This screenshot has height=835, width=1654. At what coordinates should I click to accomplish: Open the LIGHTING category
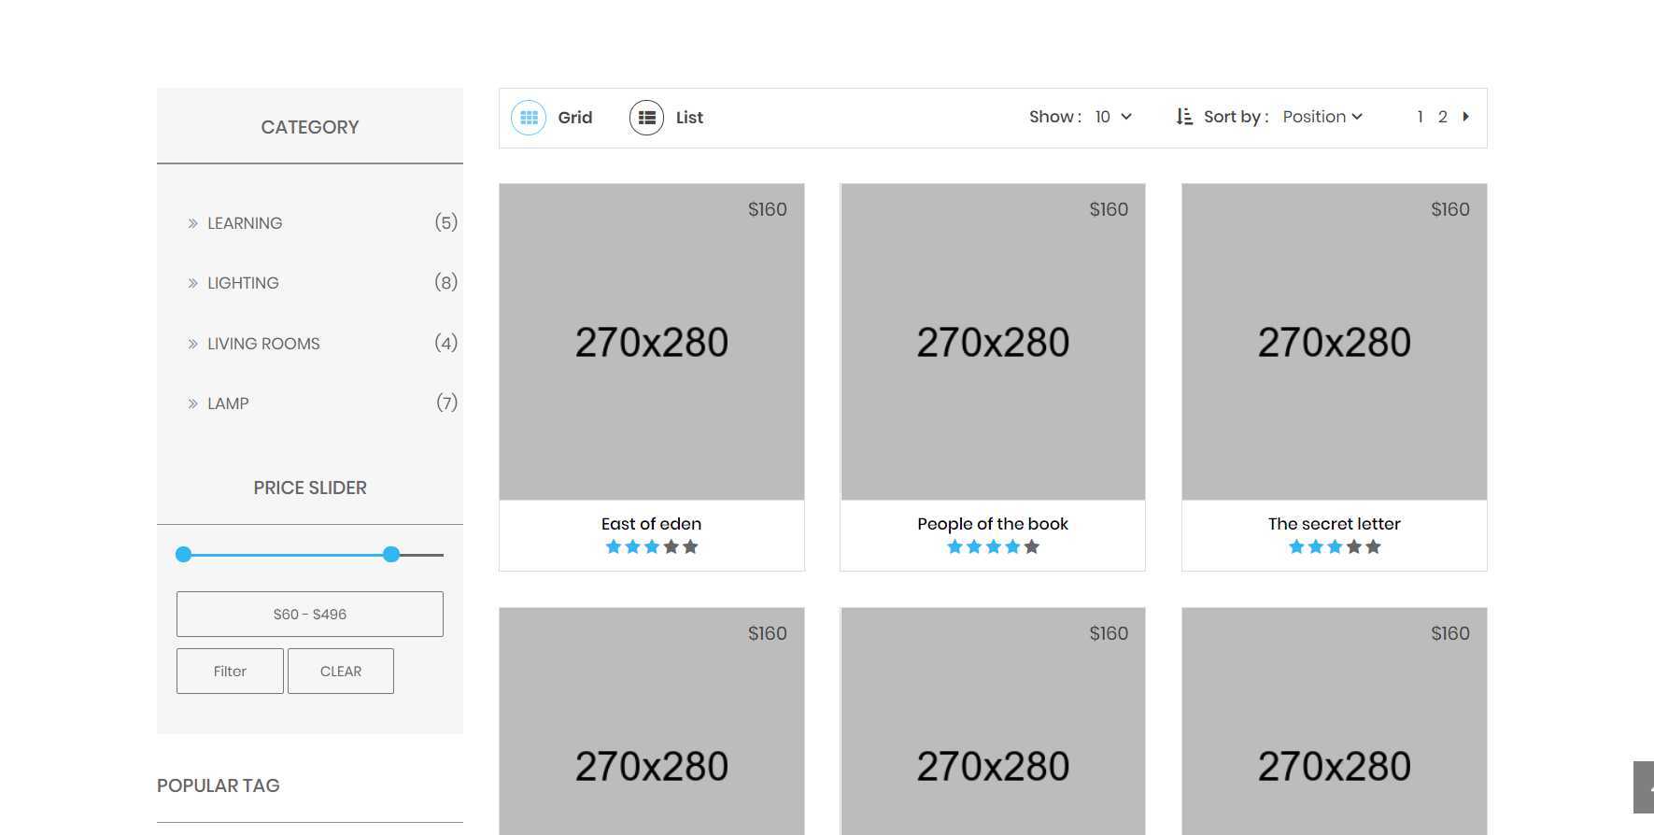pyautogui.click(x=243, y=283)
